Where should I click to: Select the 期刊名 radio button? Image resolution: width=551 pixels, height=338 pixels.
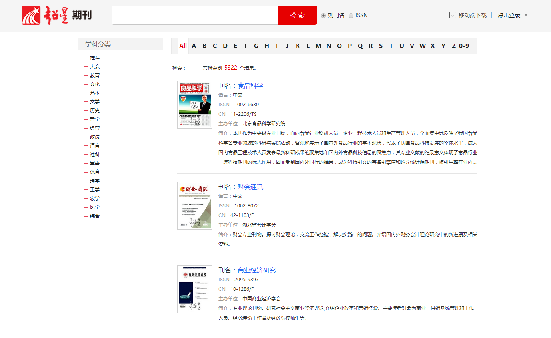[323, 16]
